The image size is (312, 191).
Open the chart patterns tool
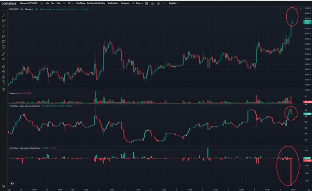[4, 37]
